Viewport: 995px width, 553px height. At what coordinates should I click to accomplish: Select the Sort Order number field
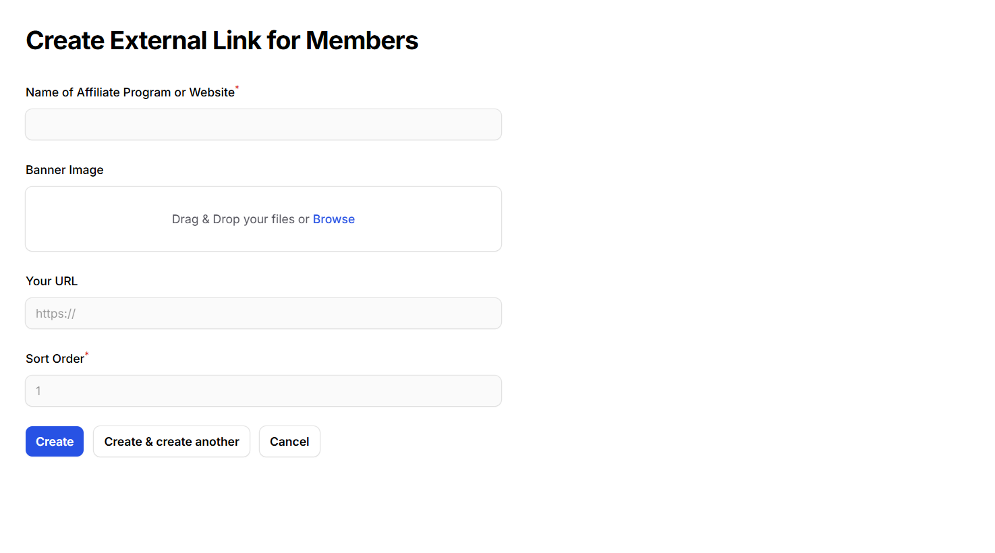click(263, 391)
